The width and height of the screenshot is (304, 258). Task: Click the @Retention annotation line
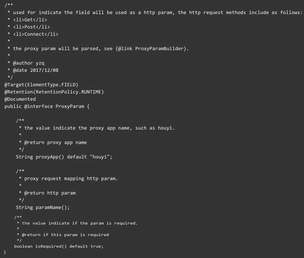(54, 92)
